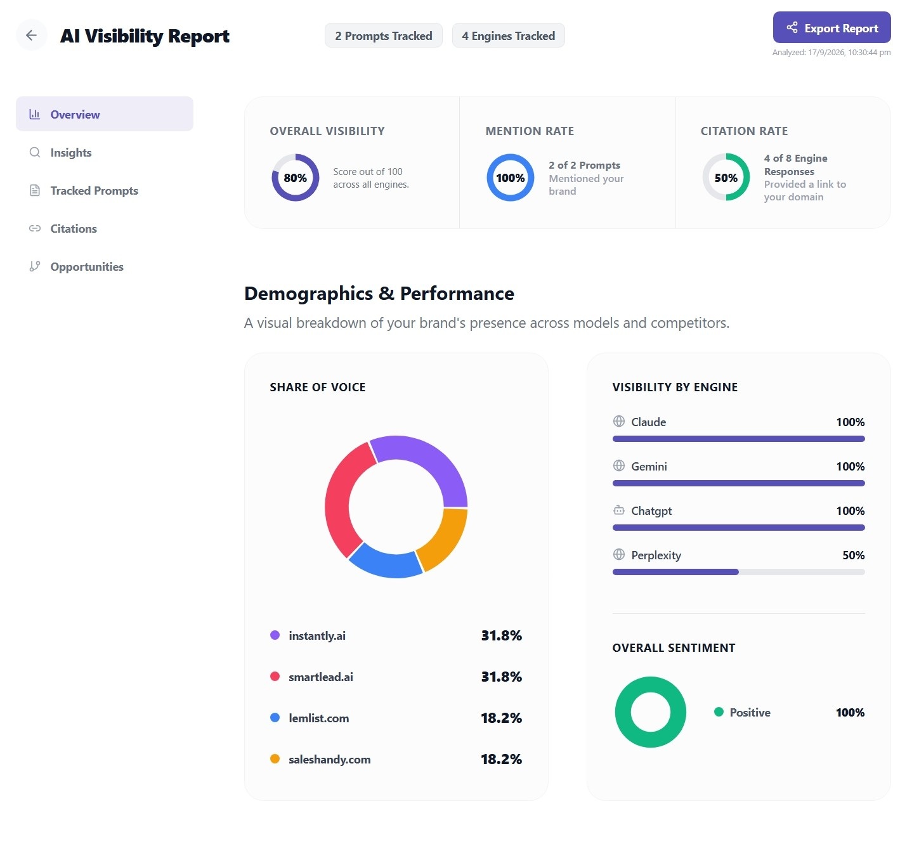This screenshot has width=919, height=844.
Task: Click the Perplexity 50% progress bar
Action: tap(739, 572)
